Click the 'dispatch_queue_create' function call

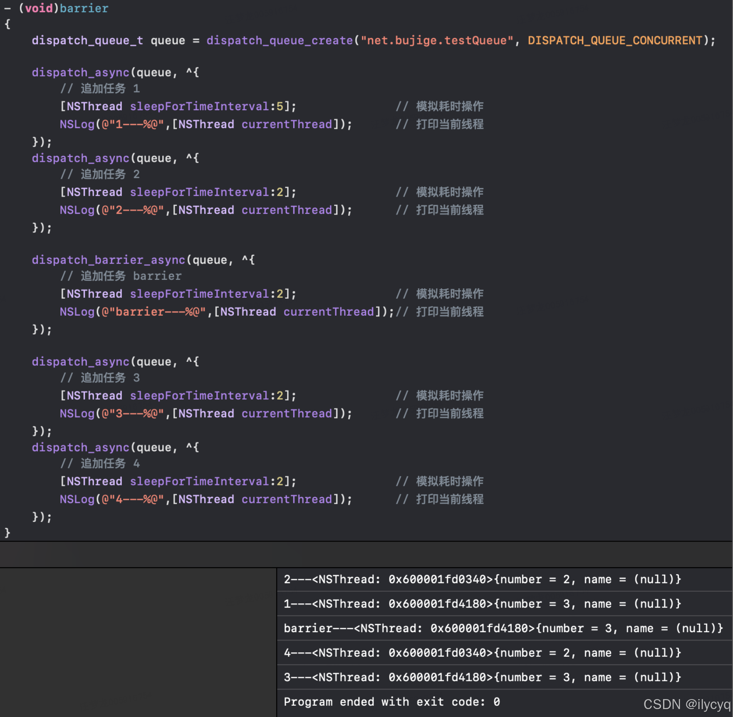[x=280, y=40]
